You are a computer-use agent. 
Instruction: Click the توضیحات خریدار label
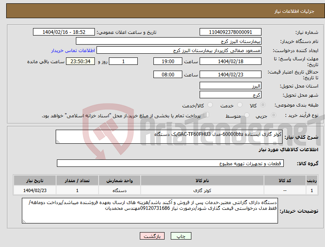299,211
